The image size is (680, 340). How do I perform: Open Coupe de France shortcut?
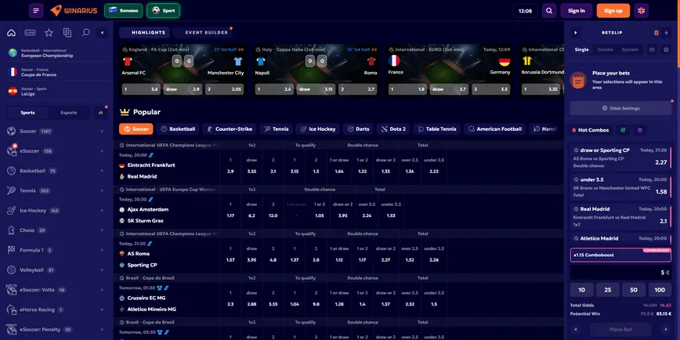tap(56, 72)
